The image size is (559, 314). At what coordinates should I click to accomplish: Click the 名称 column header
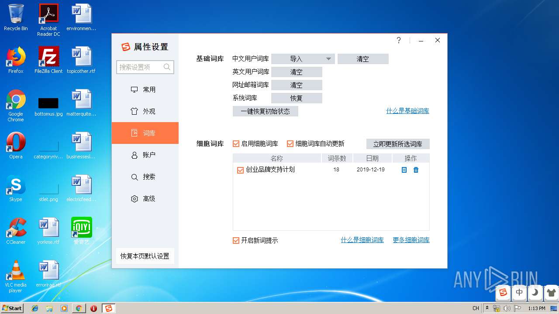click(277, 158)
